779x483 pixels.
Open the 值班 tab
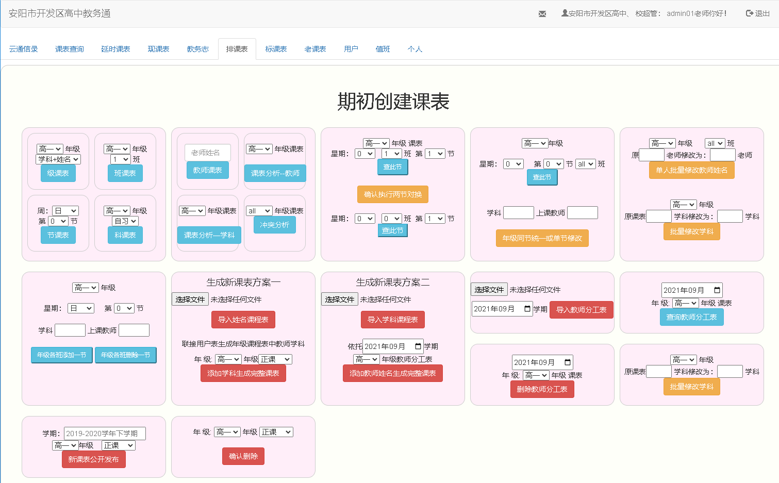(383, 49)
